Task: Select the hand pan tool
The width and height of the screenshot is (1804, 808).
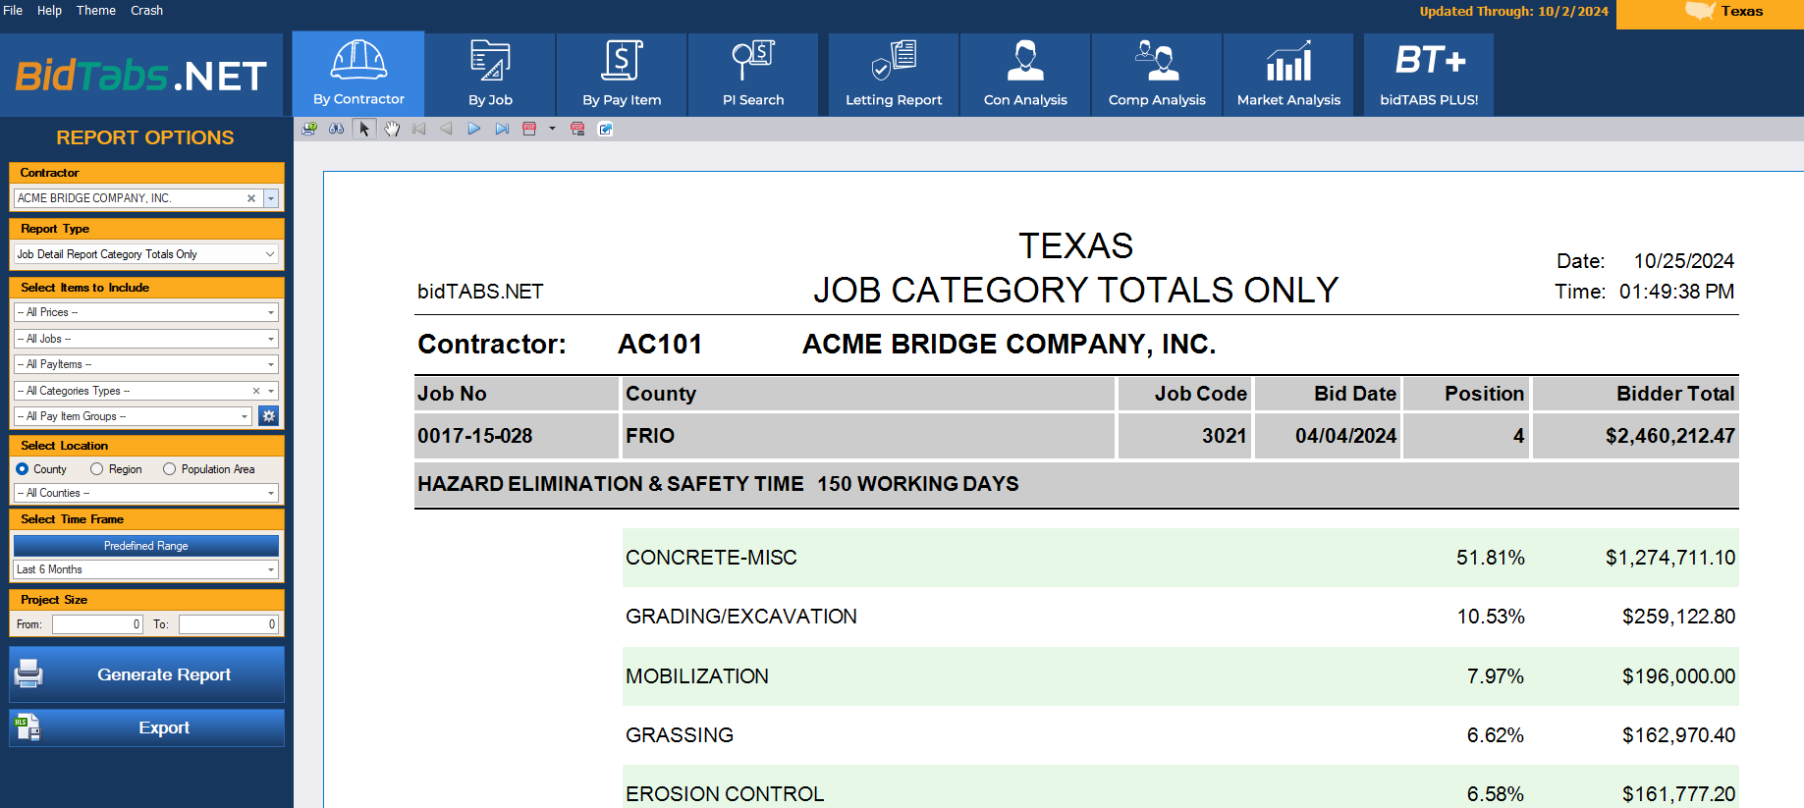Action: pyautogui.click(x=392, y=129)
